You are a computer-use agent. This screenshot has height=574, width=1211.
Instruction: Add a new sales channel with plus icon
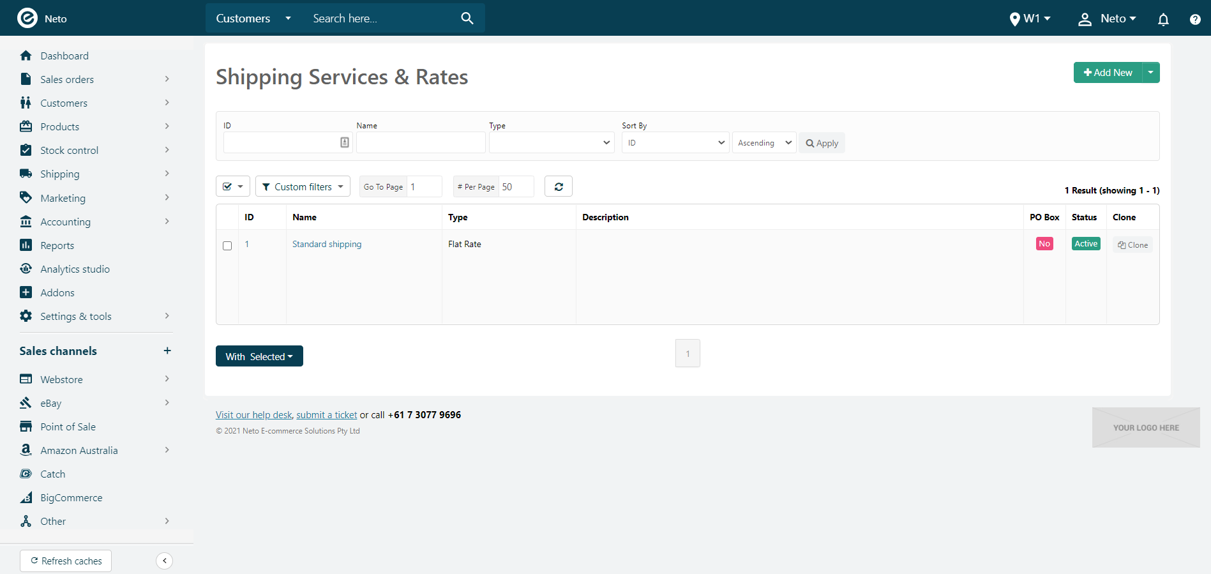[x=167, y=351]
